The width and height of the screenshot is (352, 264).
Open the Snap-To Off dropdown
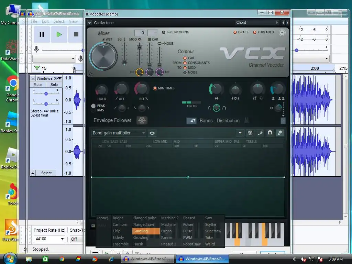tap(76, 239)
